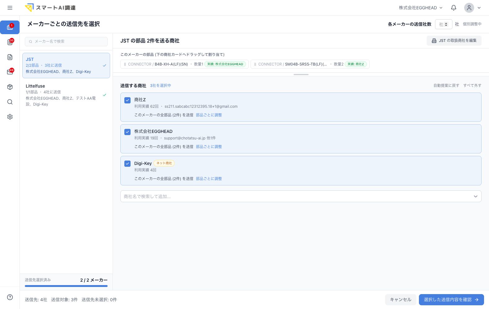Click the ss211.sabcabc12312395.18+1@gmail.com address
Screen dimensions: 489x309
pyautogui.click(x=201, y=107)
